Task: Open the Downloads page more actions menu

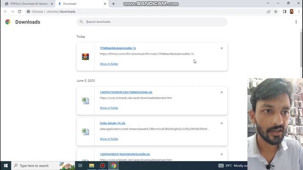Action: coord(296,22)
